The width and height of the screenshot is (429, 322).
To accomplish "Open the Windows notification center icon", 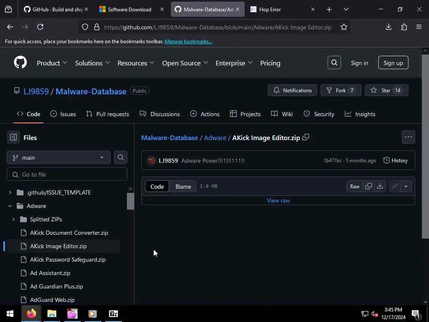I will (x=416, y=314).
